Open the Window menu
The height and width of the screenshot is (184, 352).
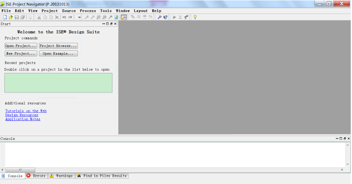pos(123,11)
